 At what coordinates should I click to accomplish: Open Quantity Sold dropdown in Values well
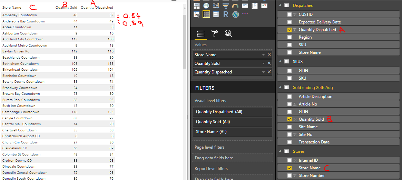[x=263, y=63]
